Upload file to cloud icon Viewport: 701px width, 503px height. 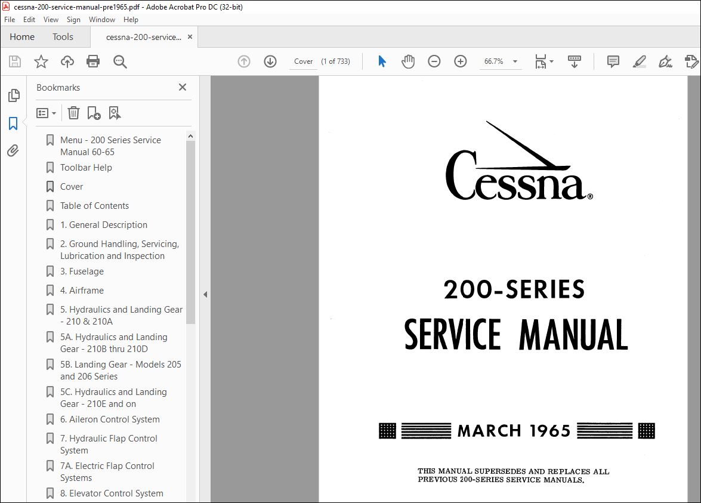[x=67, y=61]
